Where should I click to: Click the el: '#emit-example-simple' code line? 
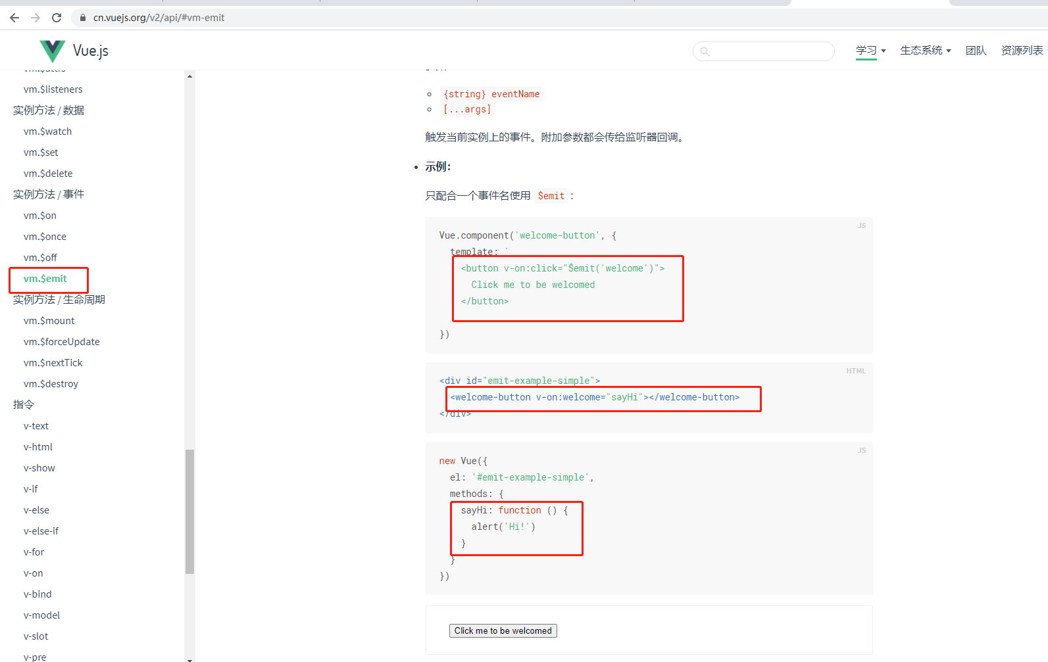click(x=522, y=477)
